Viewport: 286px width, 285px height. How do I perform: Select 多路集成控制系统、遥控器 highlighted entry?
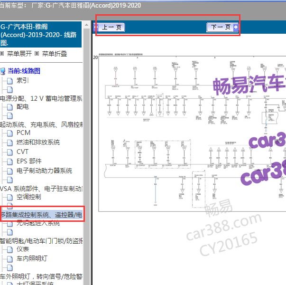pyautogui.click(x=42, y=215)
